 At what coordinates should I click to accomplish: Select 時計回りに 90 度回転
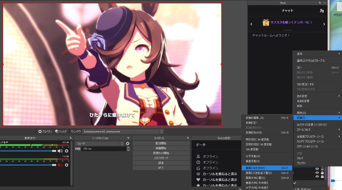(x=267, y=140)
